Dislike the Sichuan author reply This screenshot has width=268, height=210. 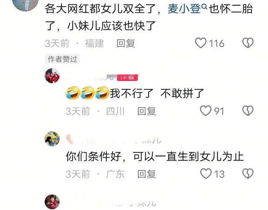[248, 111]
